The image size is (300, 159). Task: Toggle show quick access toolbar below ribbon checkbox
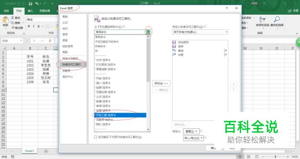[96, 137]
